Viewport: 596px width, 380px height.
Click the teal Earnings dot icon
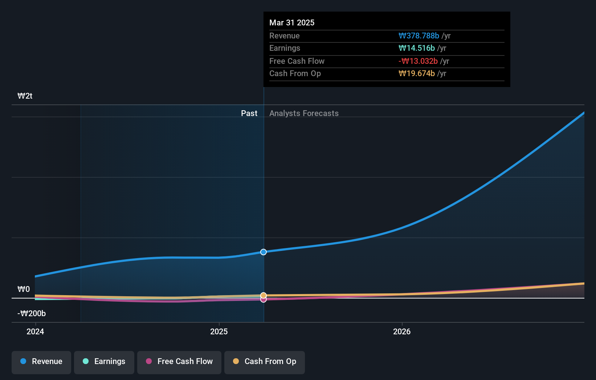click(x=85, y=362)
